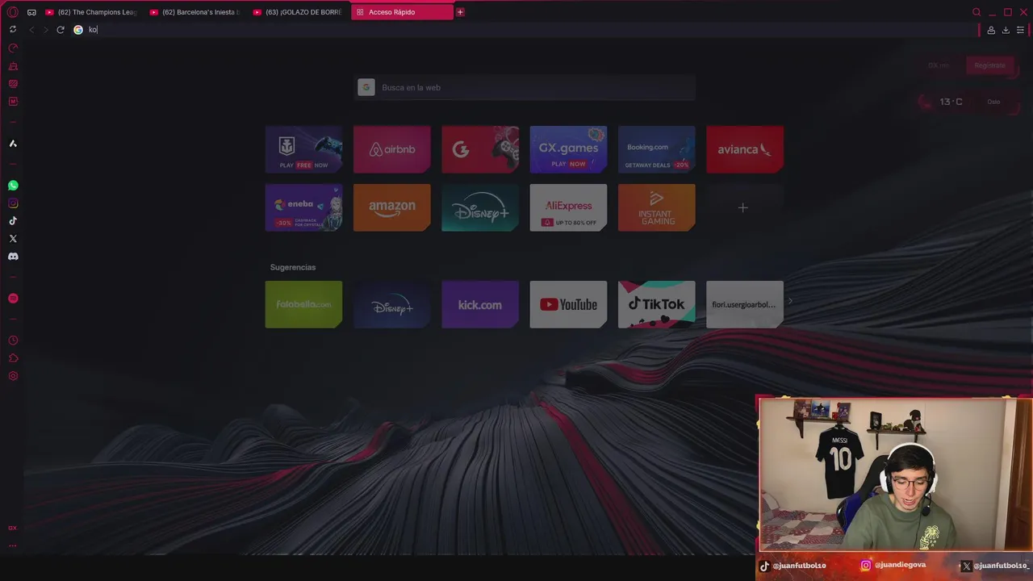Open TikTok in the sidebar
This screenshot has width=1033, height=581.
(13, 221)
